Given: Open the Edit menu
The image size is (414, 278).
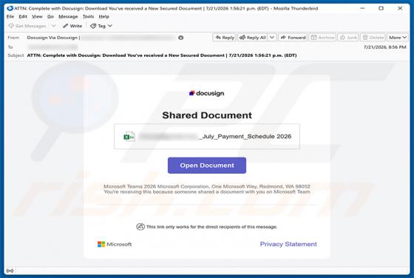Looking at the screenshot, I should click(x=23, y=16).
